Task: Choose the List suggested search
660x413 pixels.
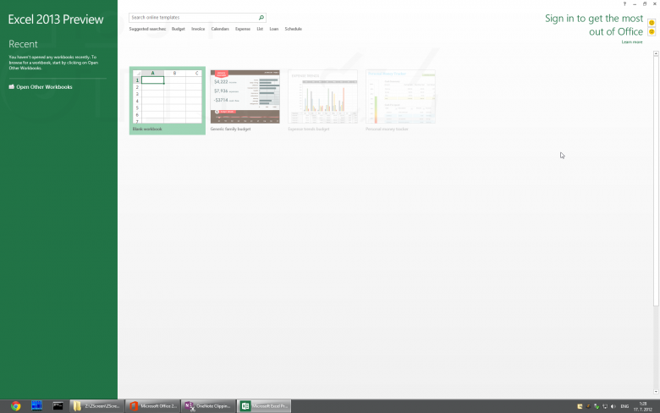Action: point(260,29)
